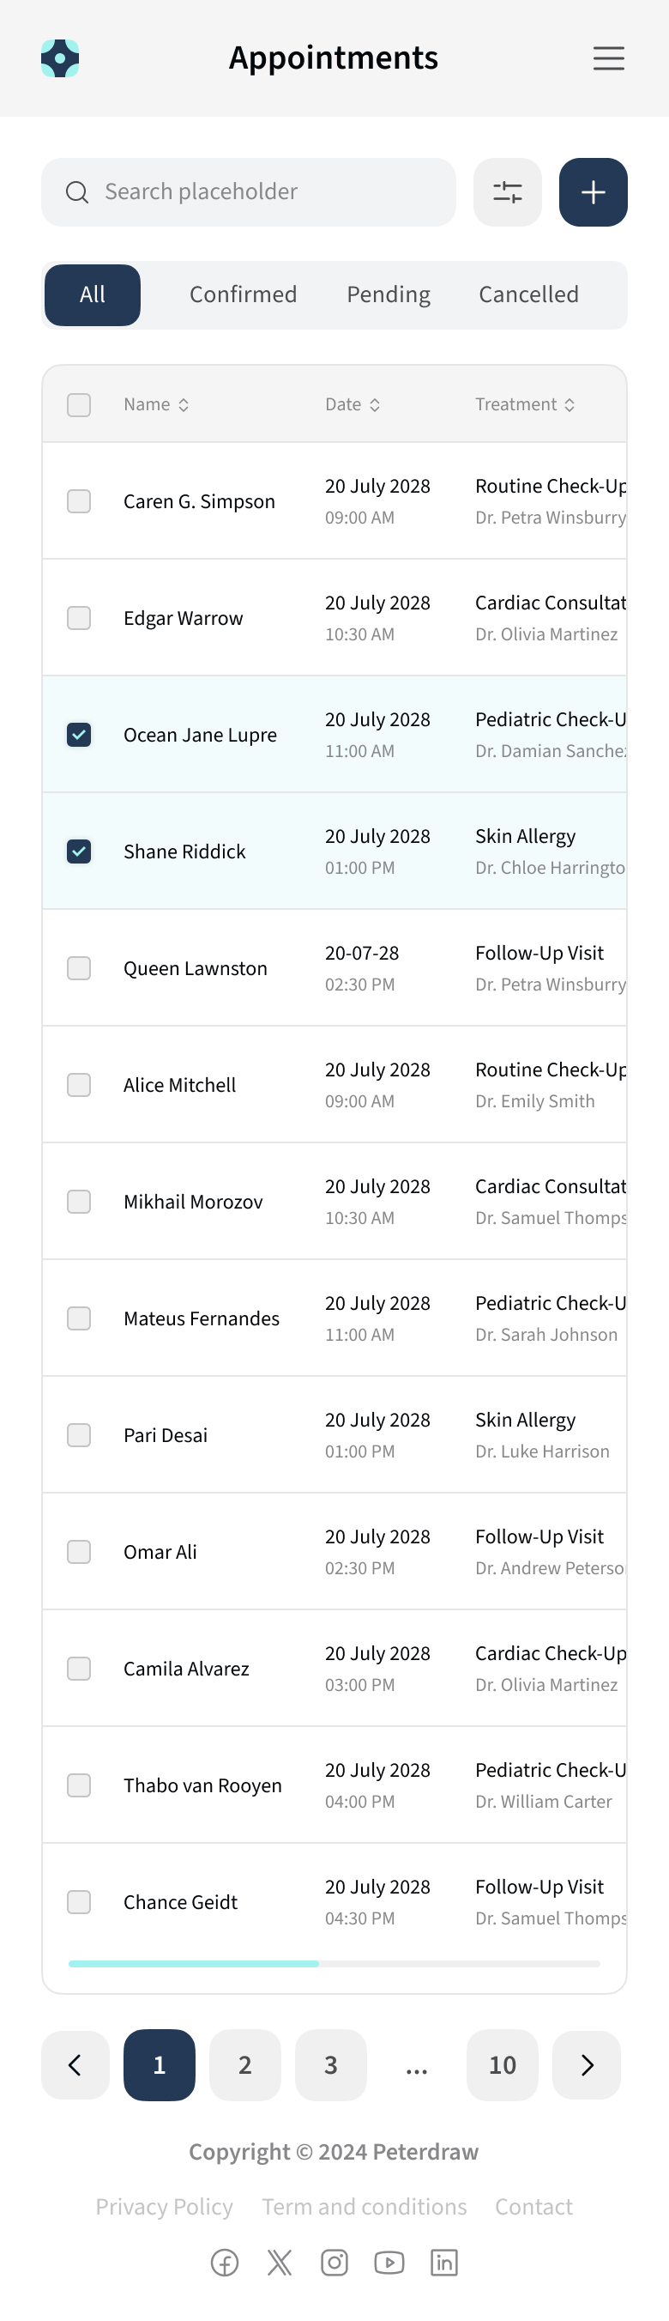Open the filter settings
This screenshot has height=2321, width=669.
pos(507,192)
